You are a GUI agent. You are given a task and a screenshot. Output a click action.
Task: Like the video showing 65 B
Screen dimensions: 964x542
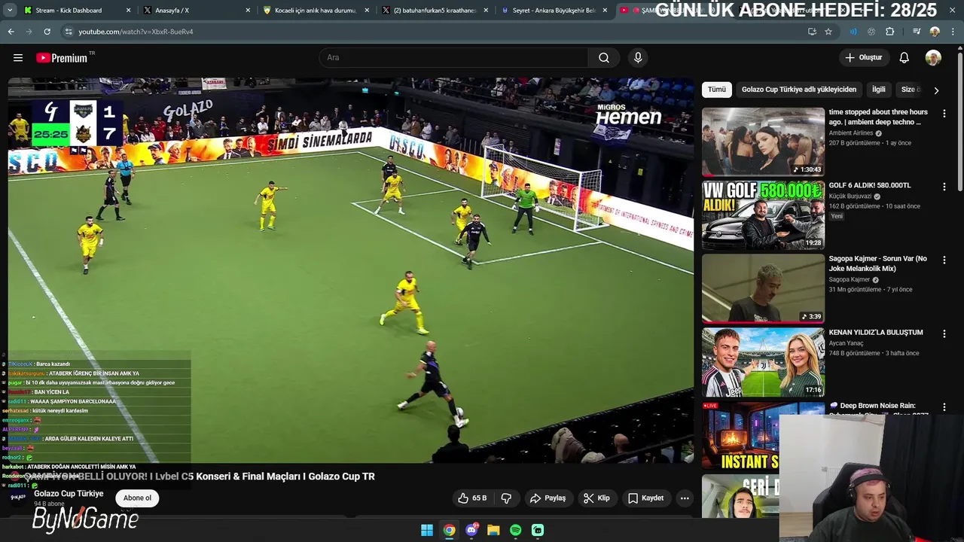(472, 498)
